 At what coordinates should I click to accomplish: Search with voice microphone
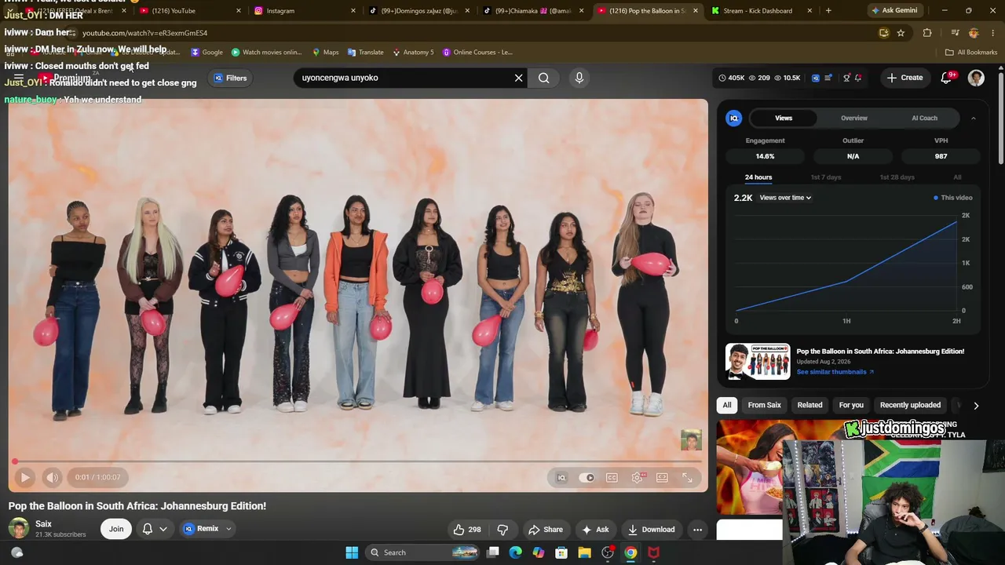[x=579, y=78]
